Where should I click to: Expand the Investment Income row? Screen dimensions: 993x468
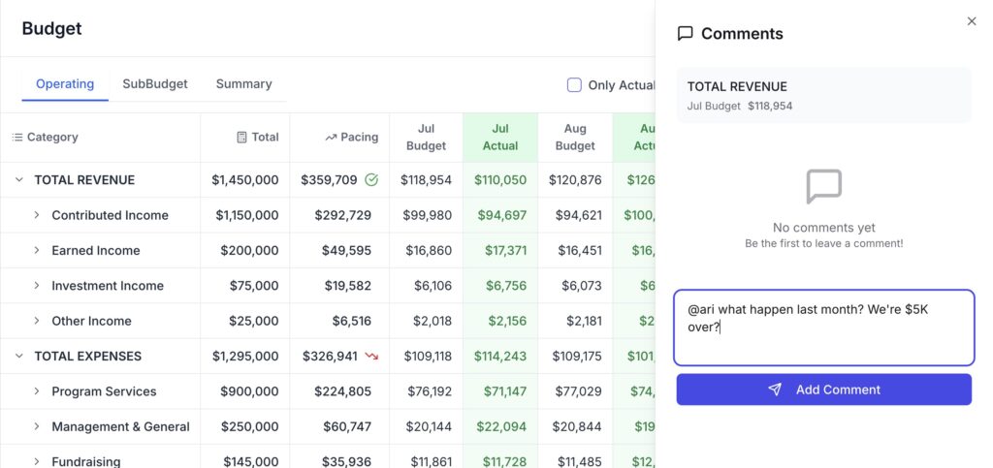[37, 286]
